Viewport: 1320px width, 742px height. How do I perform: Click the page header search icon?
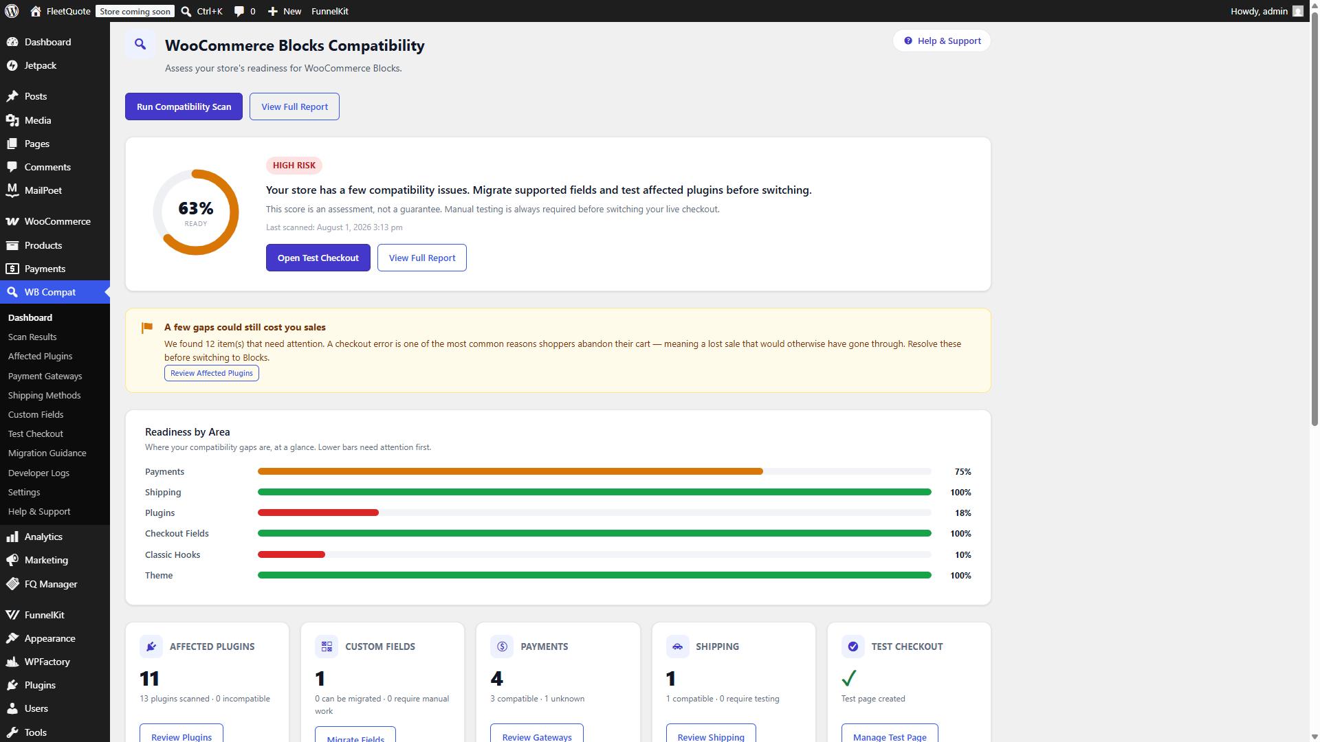[x=140, y=44]
